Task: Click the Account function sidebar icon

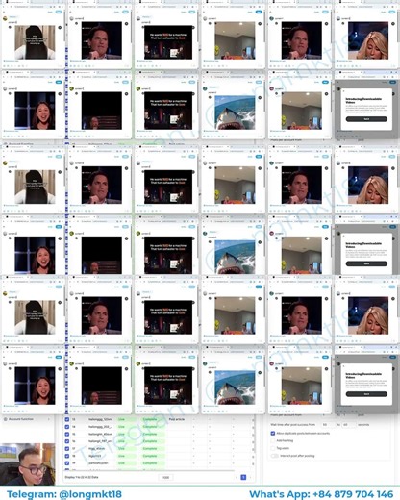Action: point(6,419)
